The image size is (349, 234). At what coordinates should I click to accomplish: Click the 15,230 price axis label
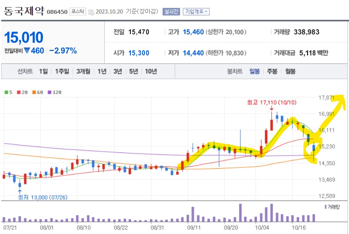(326, 146)
